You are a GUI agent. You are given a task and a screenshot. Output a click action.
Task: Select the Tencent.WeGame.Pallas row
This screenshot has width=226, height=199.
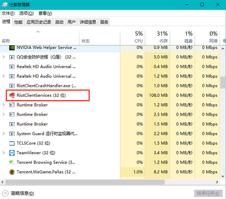click(x=110, y=172)
